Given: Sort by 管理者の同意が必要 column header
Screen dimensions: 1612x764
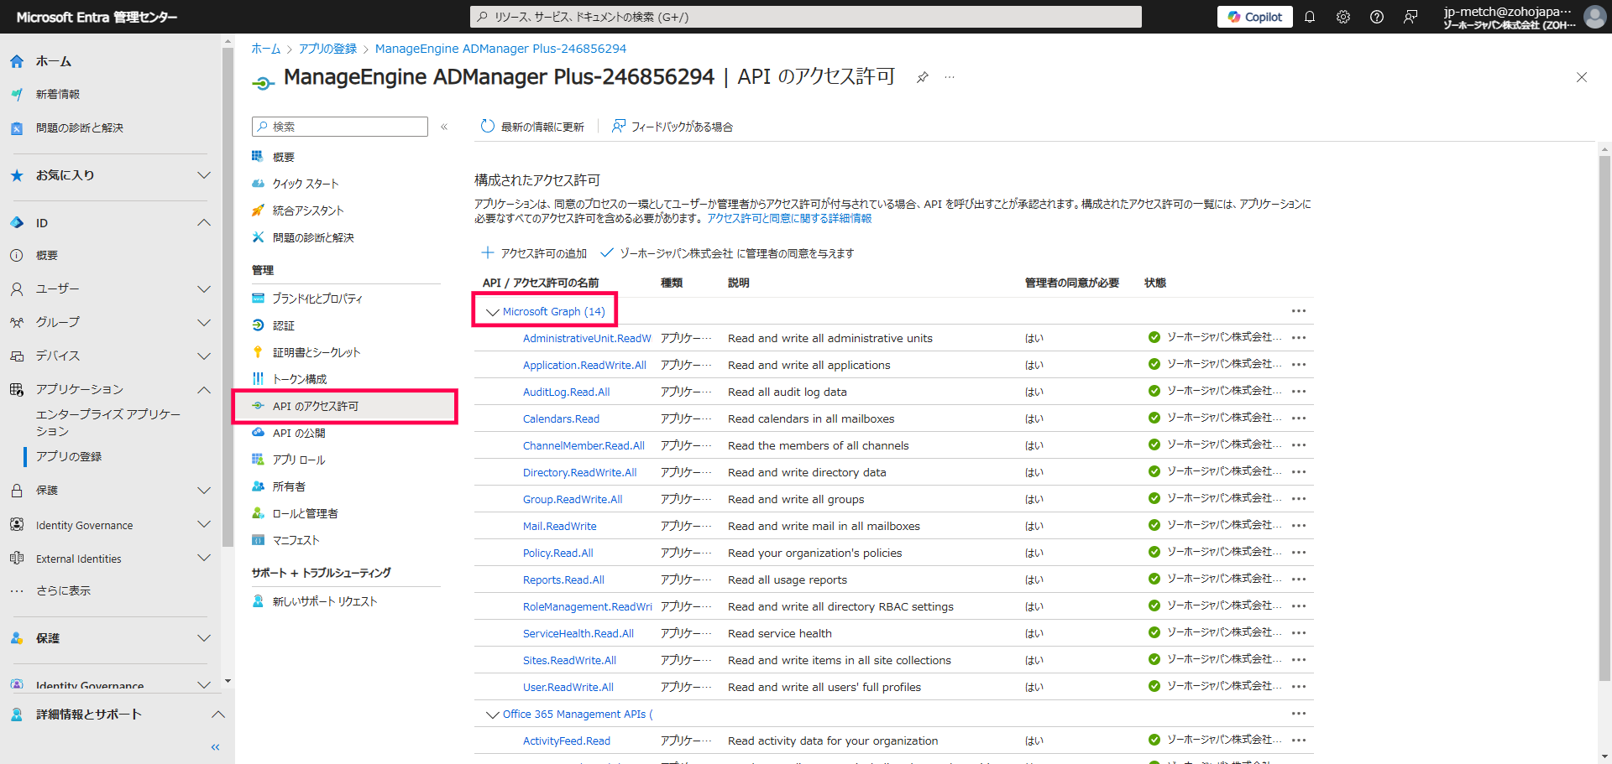Looking at the screenshot, I should [x=1071, y=283].
